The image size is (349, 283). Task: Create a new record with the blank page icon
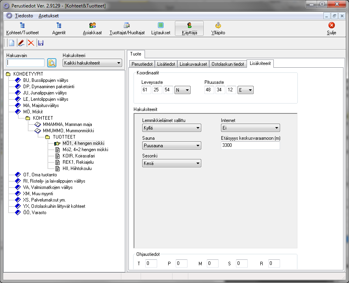point(11,43)
